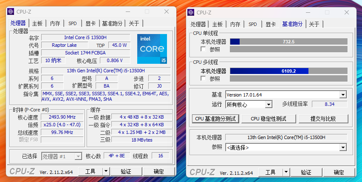Viewport: 362px width, 182px height.
Task: Open the 运行 所有核心 dropdown
Action: pyautogui.click(x=268, y=105)
